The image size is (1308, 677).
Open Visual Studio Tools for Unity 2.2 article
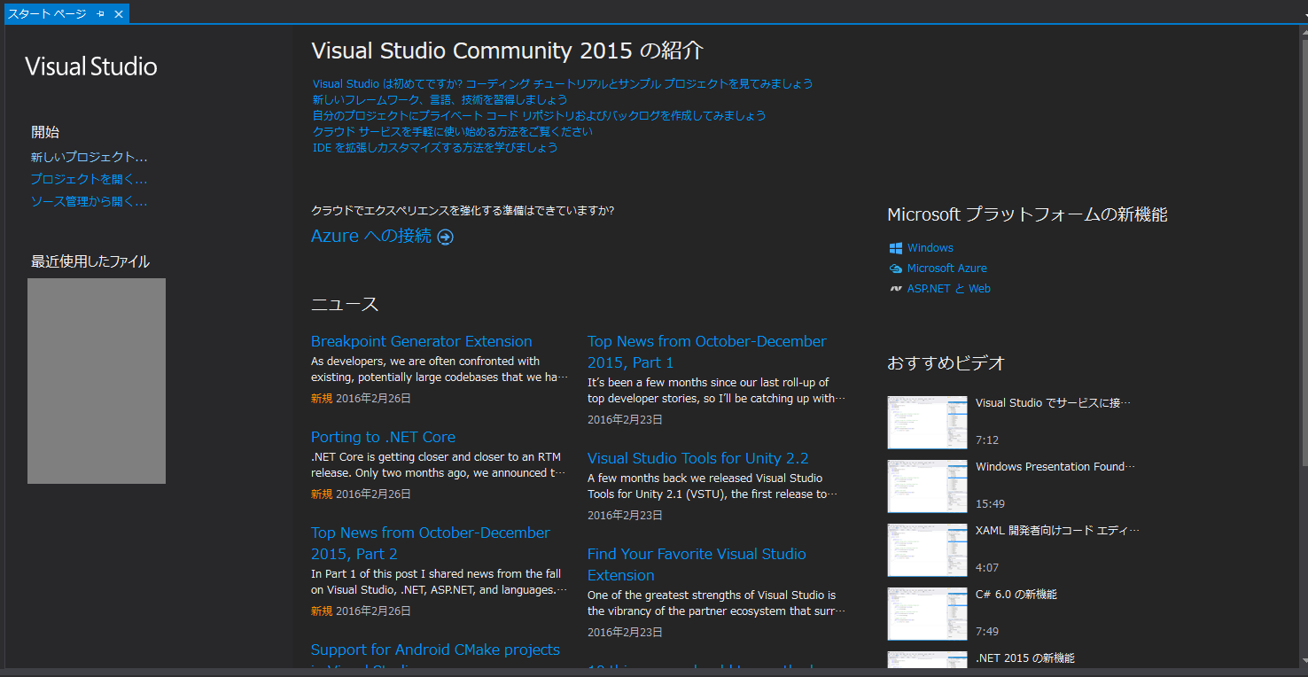coord(698,458)
